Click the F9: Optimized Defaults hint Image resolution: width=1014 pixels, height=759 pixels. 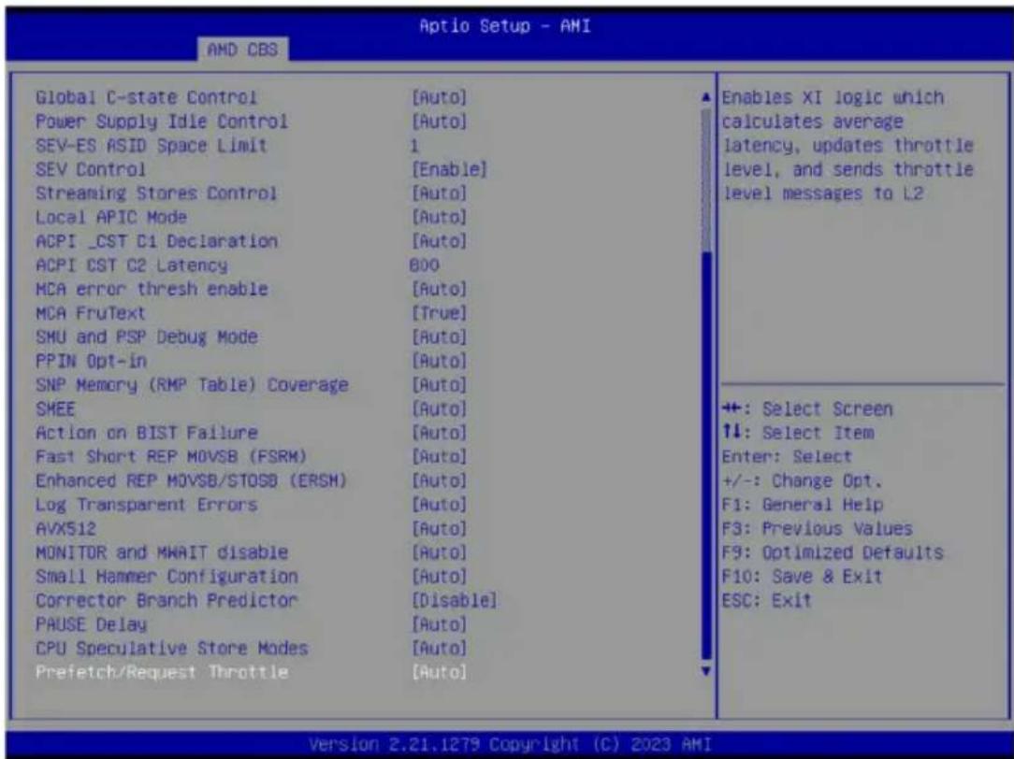click(x=833, y=553)
